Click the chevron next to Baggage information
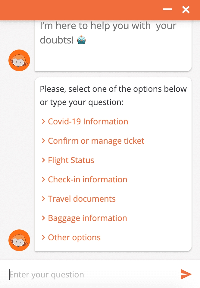 [x=43, y=218]
